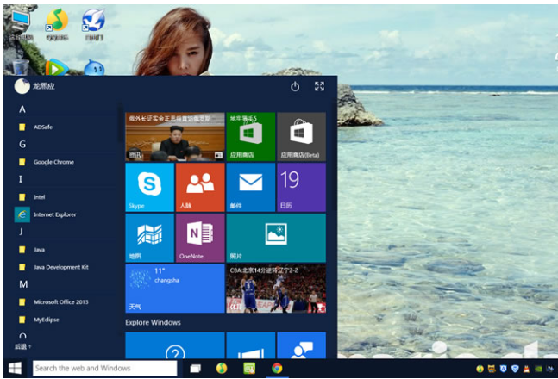Open the Calendar tile showing 19

click(301, 187)
